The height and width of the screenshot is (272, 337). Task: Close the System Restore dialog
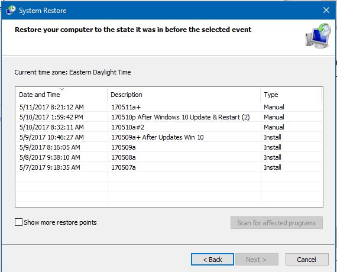pyautogui.click(x=326, y=10)
